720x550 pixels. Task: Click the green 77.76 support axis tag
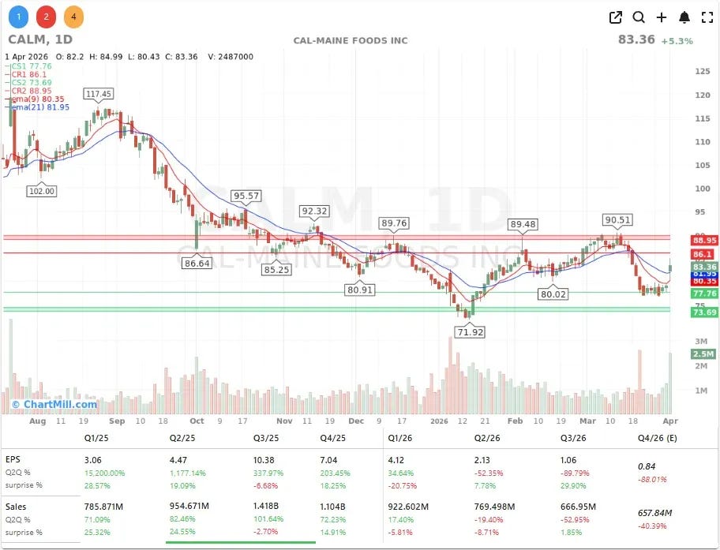tap(704, 294)
